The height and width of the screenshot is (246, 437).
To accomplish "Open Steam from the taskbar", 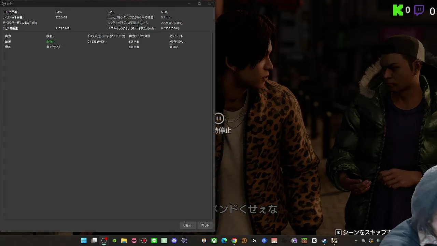I will pyautogui.click(x=324, y=241).
